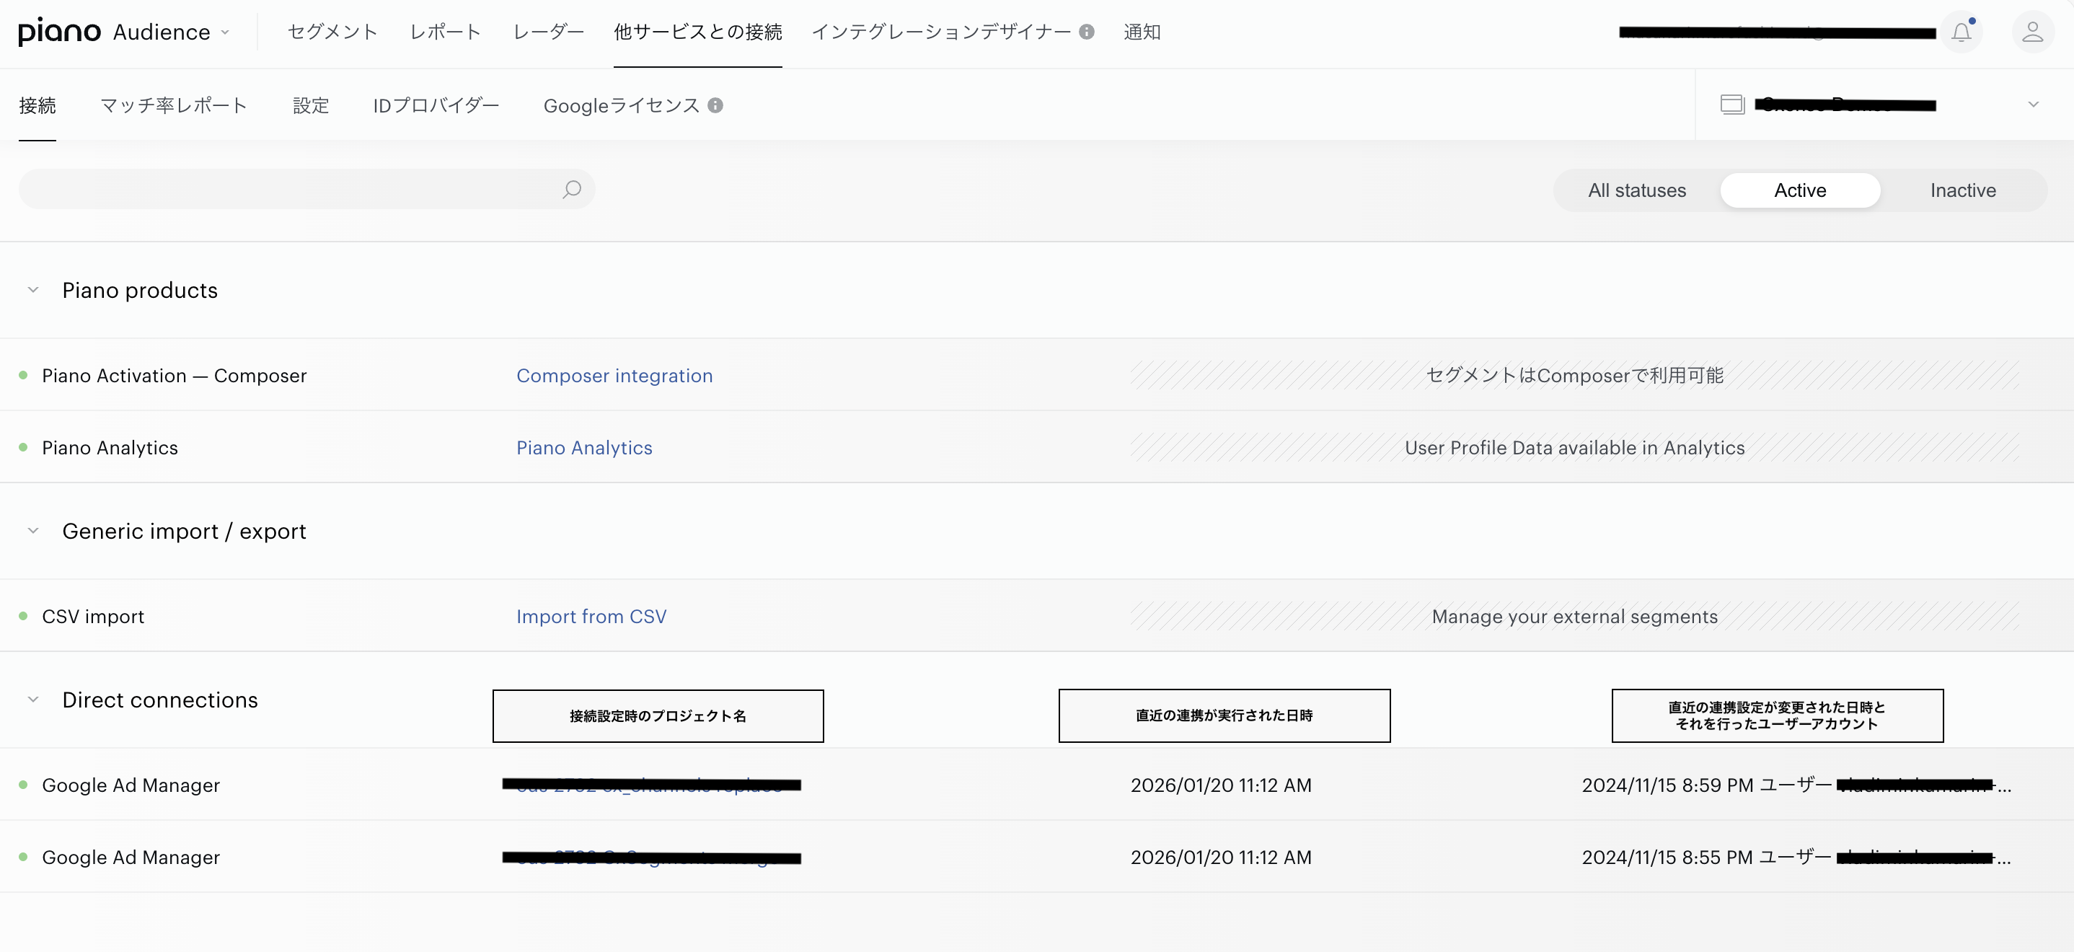Click User Profile Data available in Analytics

point(1574,447)
